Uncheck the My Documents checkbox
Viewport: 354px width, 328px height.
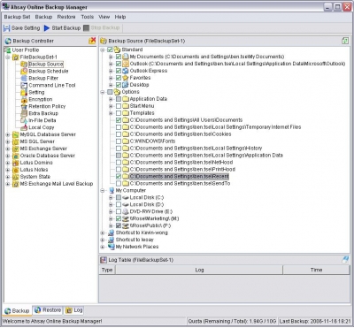coord(119,57)
